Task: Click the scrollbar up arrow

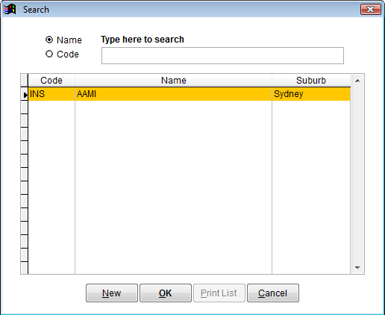Action: tap(357, 81)
